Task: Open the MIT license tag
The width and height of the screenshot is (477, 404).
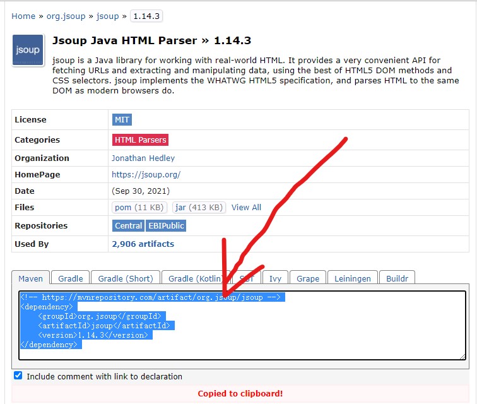Action: [x=122, y=120]
